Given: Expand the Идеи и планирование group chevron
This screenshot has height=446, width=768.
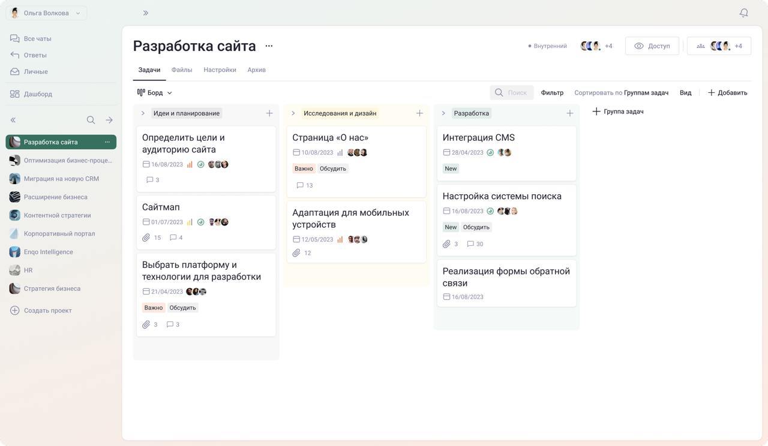Looking at the screenshot, I should point(142,111).
